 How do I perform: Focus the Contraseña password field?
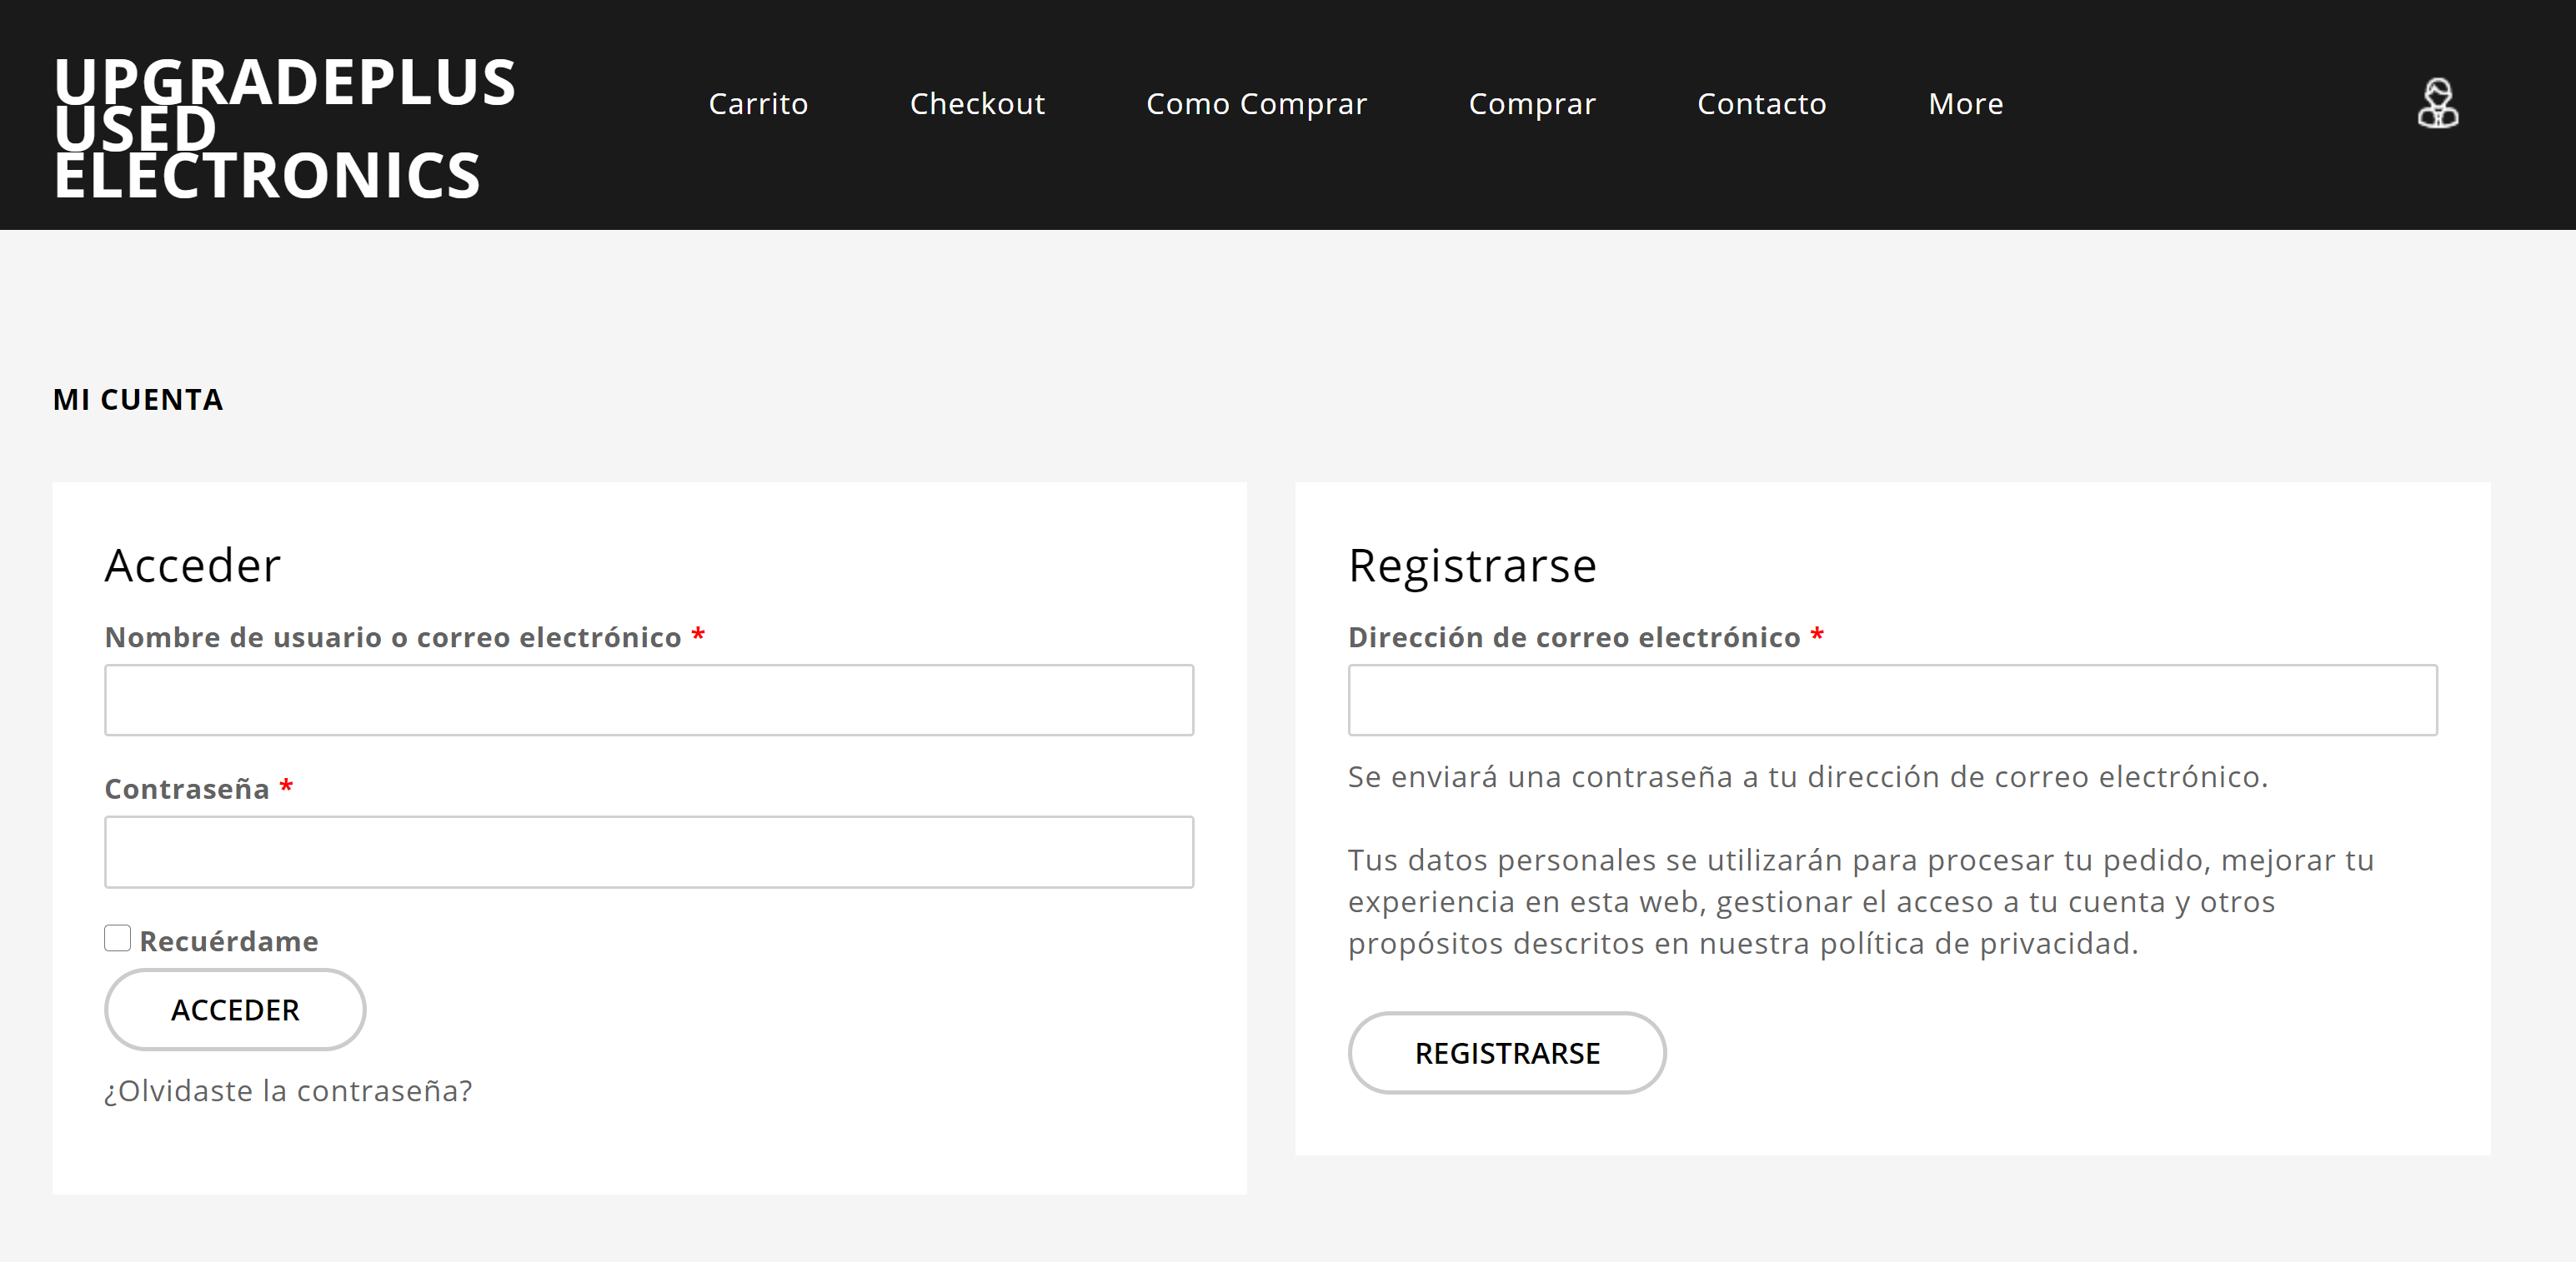pos(649,852)
